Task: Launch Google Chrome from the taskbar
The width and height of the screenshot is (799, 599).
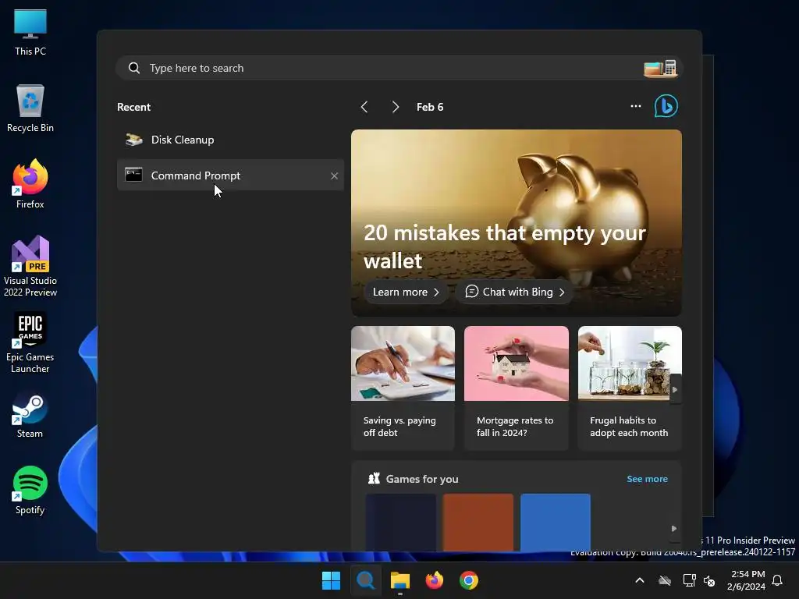Action: point(469,580)
